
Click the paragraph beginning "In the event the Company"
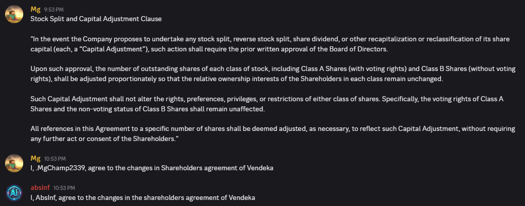point(270,44)
